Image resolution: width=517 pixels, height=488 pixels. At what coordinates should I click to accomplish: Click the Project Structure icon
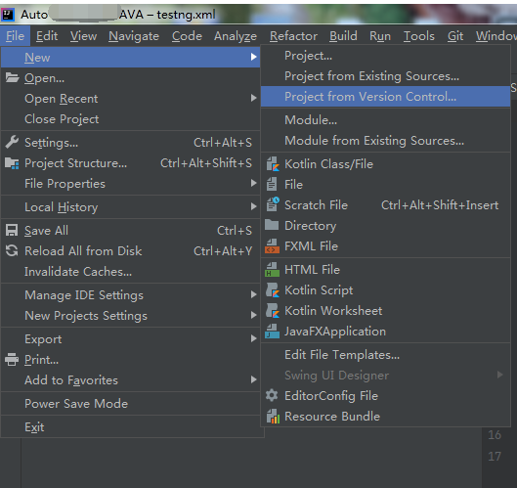[12, 163]
